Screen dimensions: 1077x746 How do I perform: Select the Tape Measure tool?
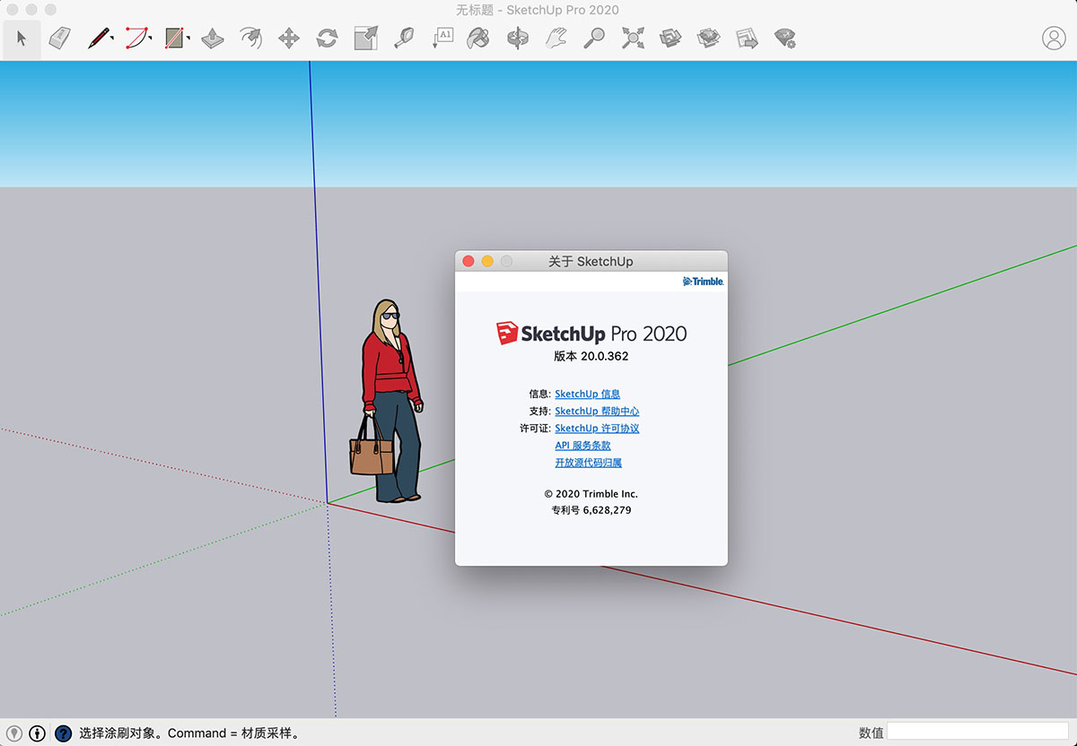click(404, 39)
